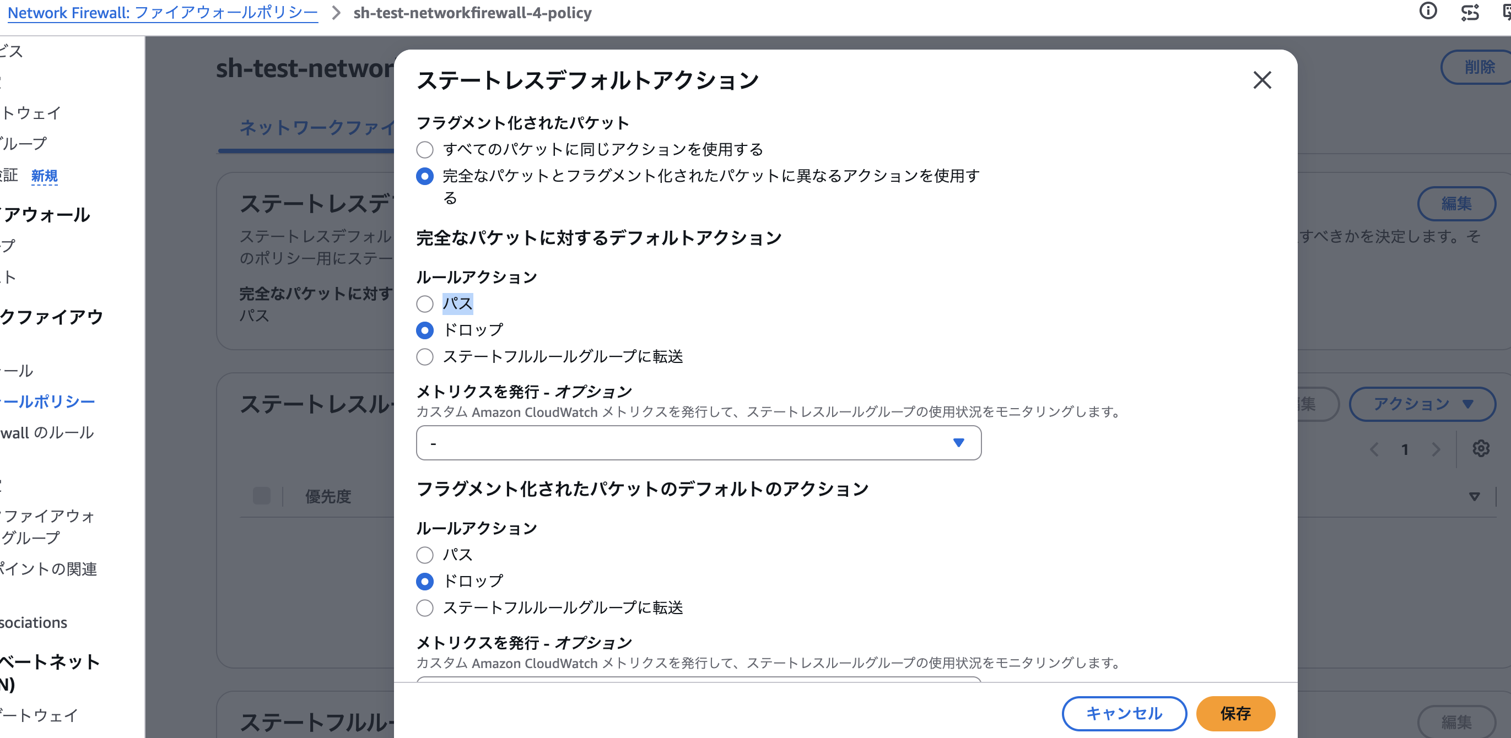
Task: Follow the Network Firewall breadcrumb link
Action: (x=163, y=13)
